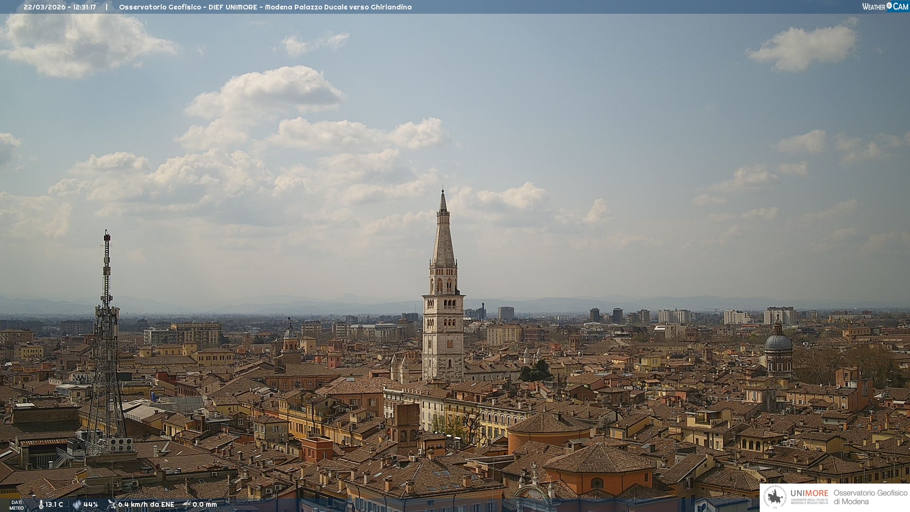
Task: Click the thermometer temperature icon
Action: [x=41, y=504]
